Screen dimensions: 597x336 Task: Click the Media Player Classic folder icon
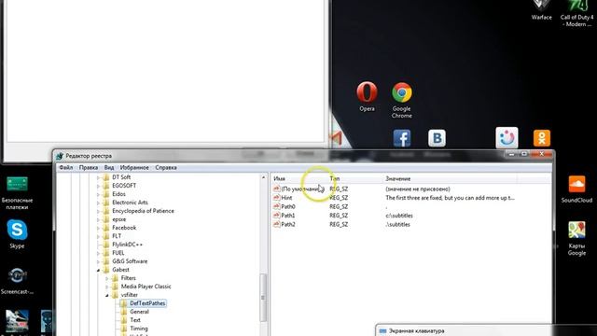115,287
